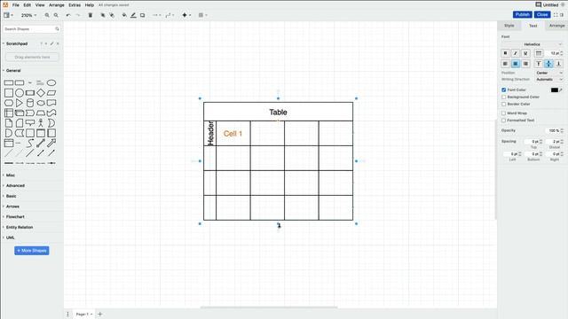This screenshot has width=568, height=319.
Task: Enable the Background Color checkbox
Action: 504,97
